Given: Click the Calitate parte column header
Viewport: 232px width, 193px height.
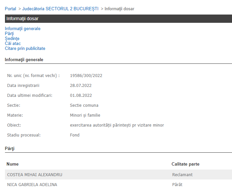Looking at the screenshot, I should tap(185, 164).
